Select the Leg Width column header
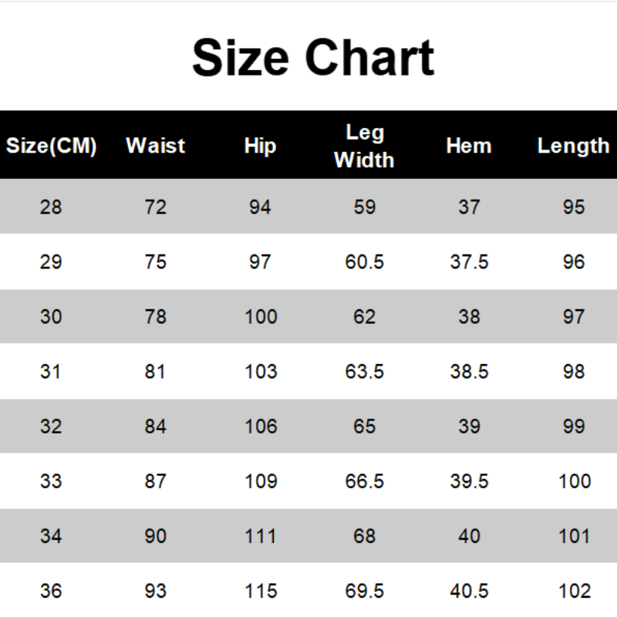 click(364, 146)
